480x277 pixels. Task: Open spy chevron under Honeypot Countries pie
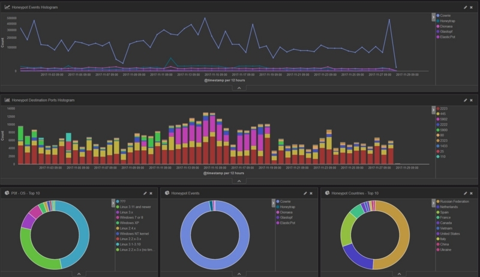tap(399, 274)
